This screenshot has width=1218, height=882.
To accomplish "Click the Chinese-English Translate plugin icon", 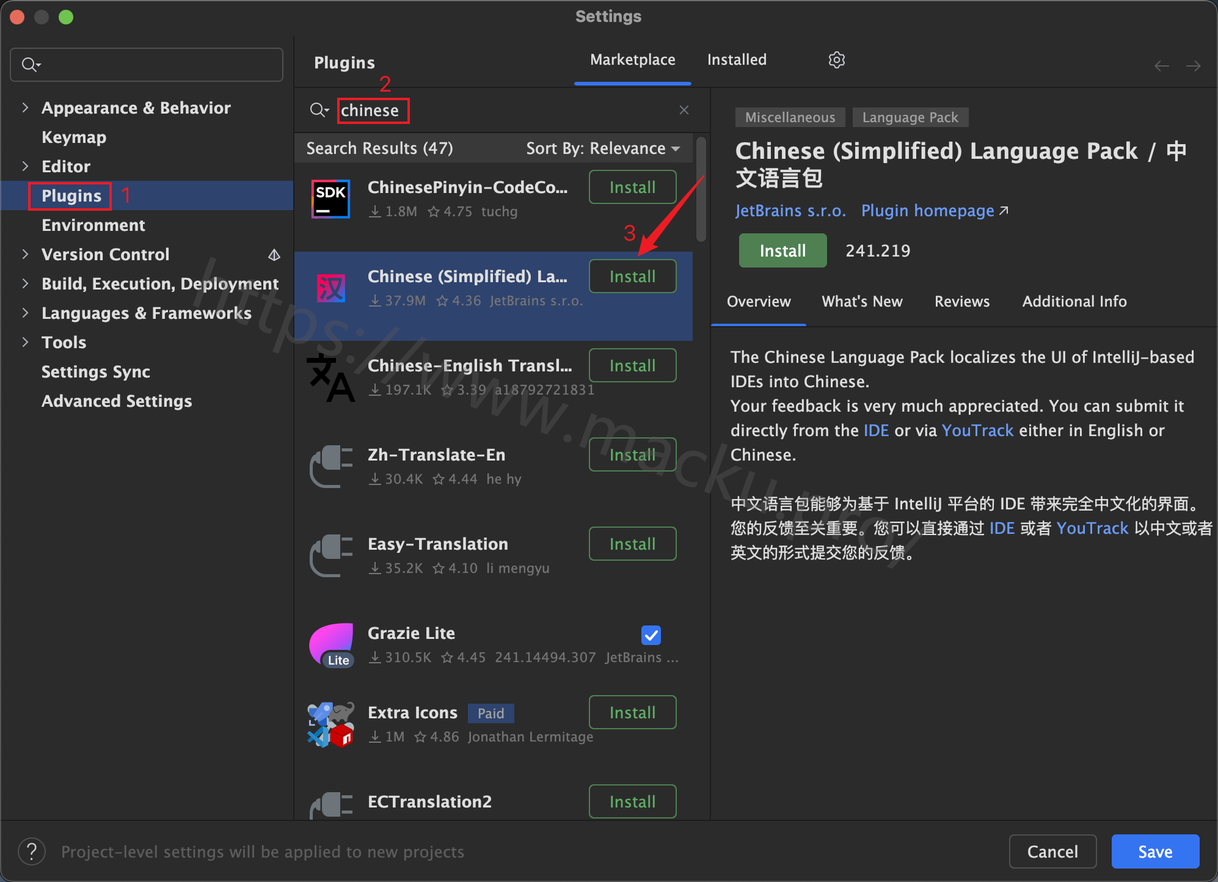I will click(330, 377).
